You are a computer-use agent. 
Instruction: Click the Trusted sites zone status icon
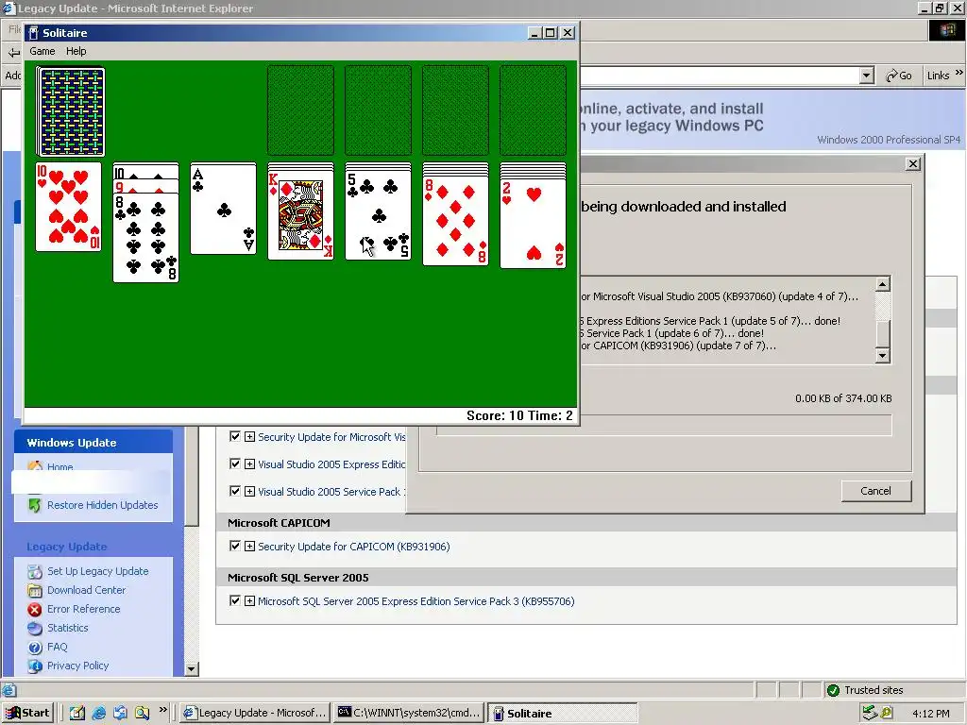click(x=833, y=690)
